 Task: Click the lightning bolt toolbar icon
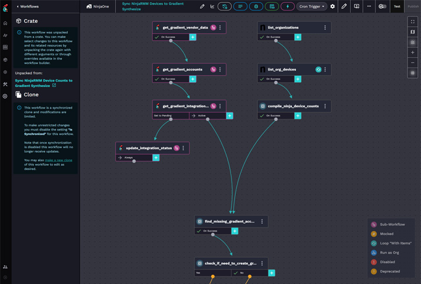coord(287,6)
